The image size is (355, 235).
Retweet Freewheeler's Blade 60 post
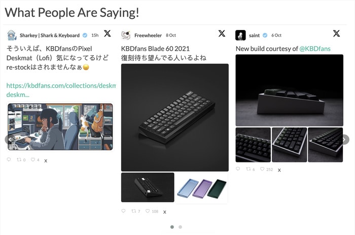coord(134,211)
